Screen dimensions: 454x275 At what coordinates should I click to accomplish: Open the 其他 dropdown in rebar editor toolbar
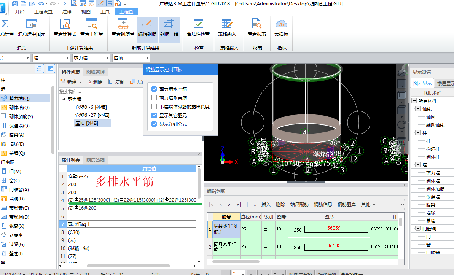(x=368, y=204)
